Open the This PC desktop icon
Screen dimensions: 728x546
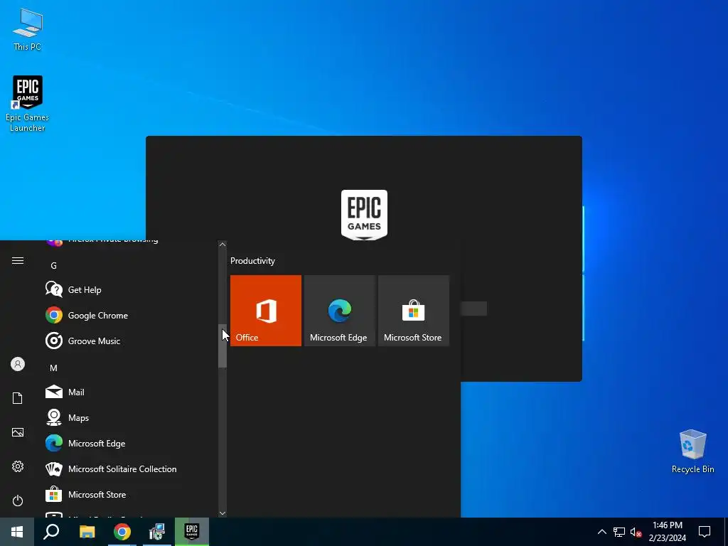click(28, 30)
